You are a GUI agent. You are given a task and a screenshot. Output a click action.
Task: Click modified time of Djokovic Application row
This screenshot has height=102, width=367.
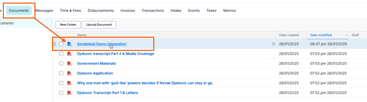(328, 73)
